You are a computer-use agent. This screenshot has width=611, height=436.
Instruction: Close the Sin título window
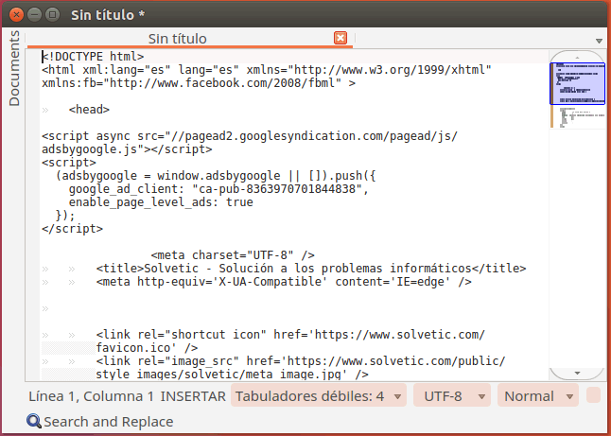tap(13, 14)
